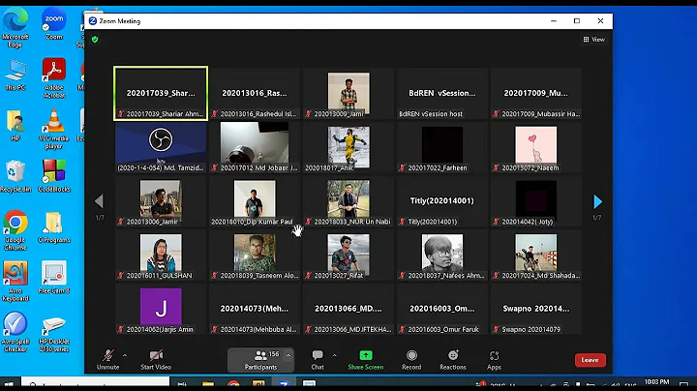The width and height of the screenshot is (697, 391).
Task: Open the Reactions menu
Action: [x=453, y=359]
